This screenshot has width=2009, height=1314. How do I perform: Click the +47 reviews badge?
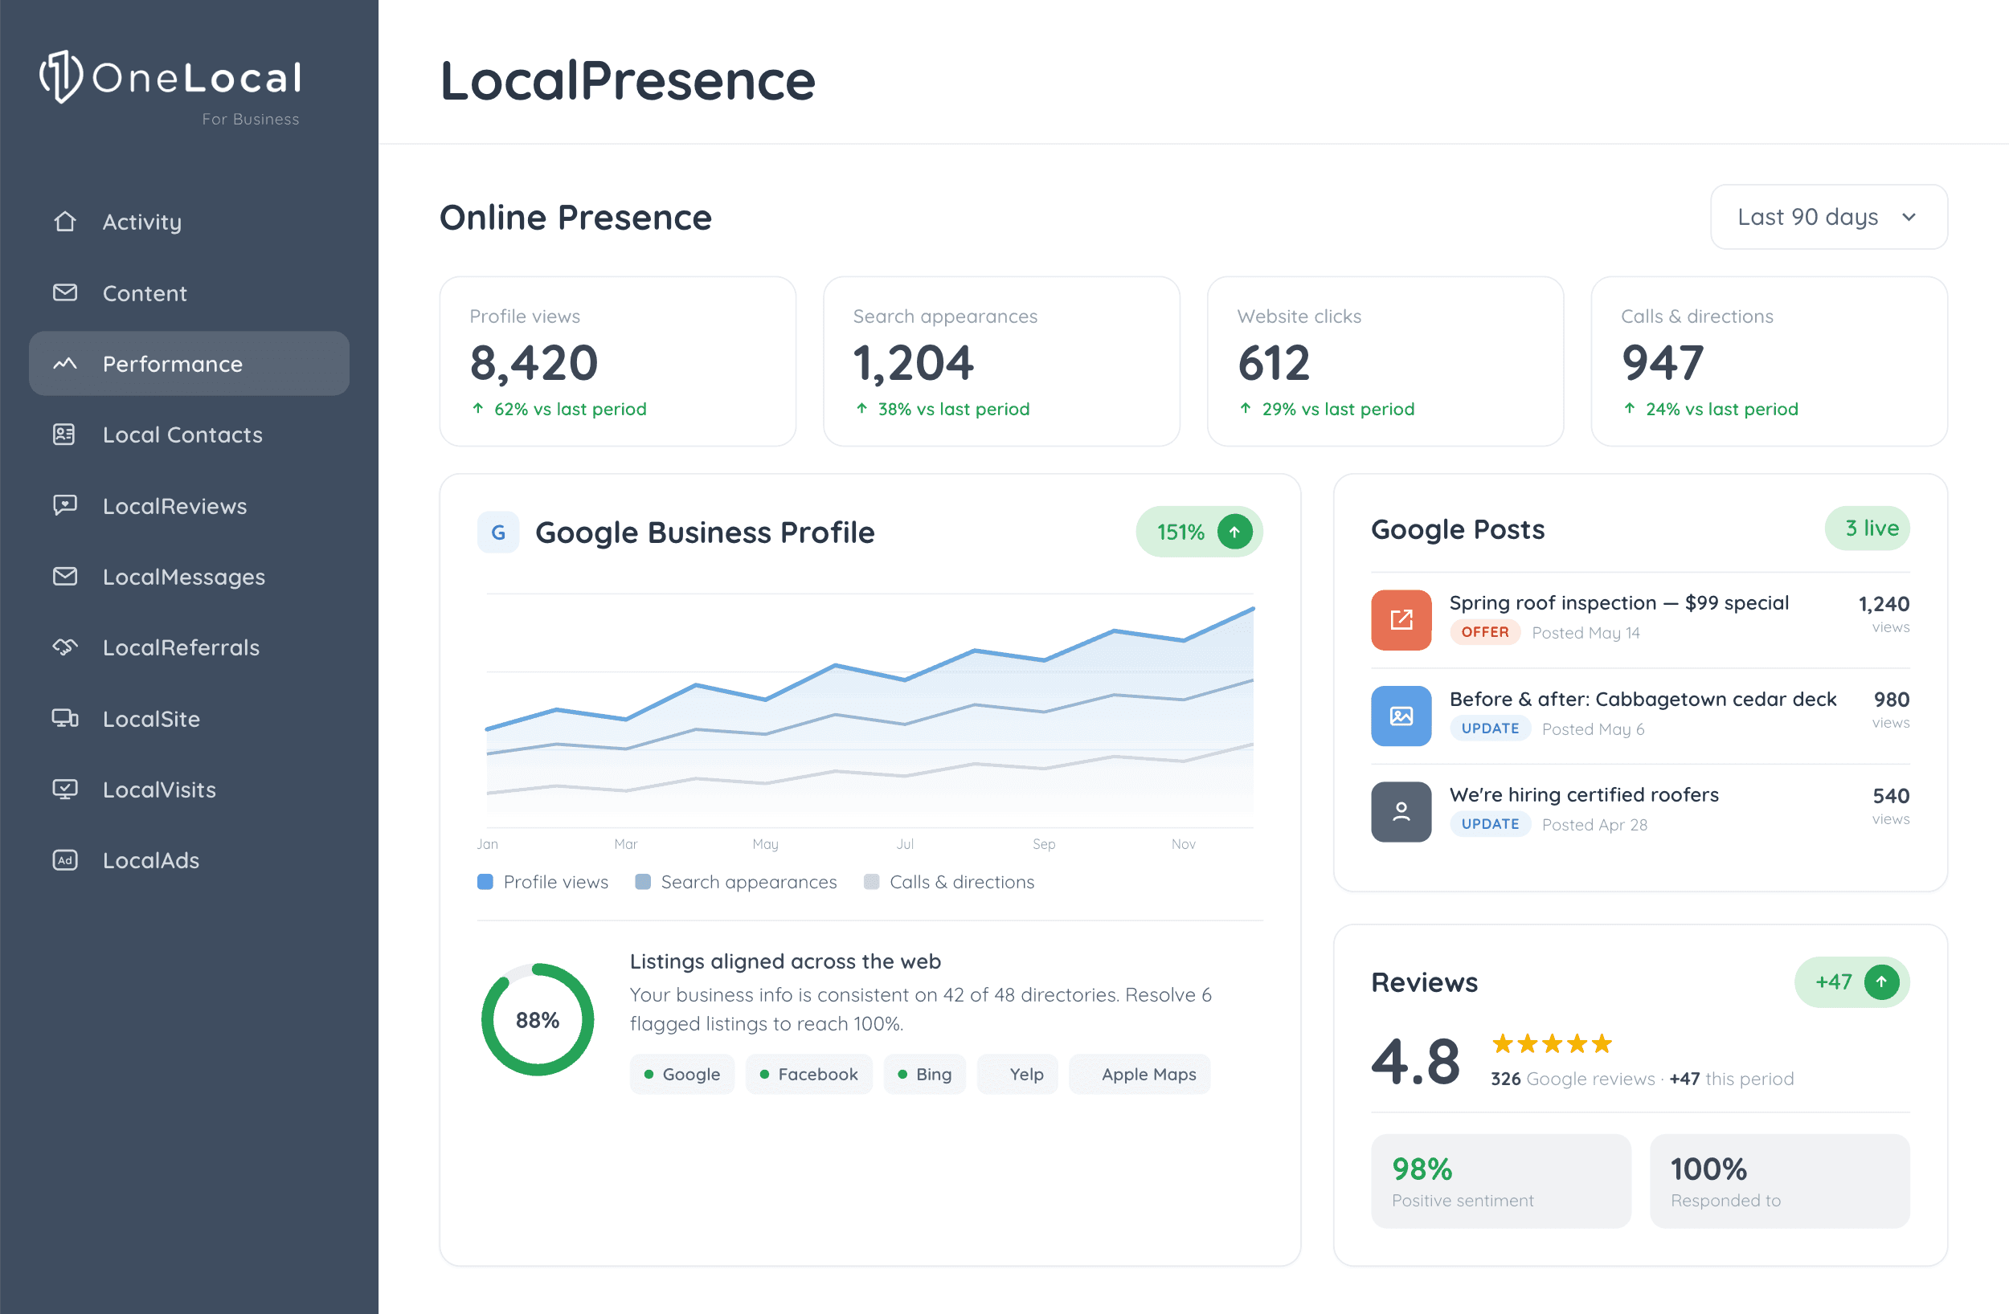[1852, 981]
